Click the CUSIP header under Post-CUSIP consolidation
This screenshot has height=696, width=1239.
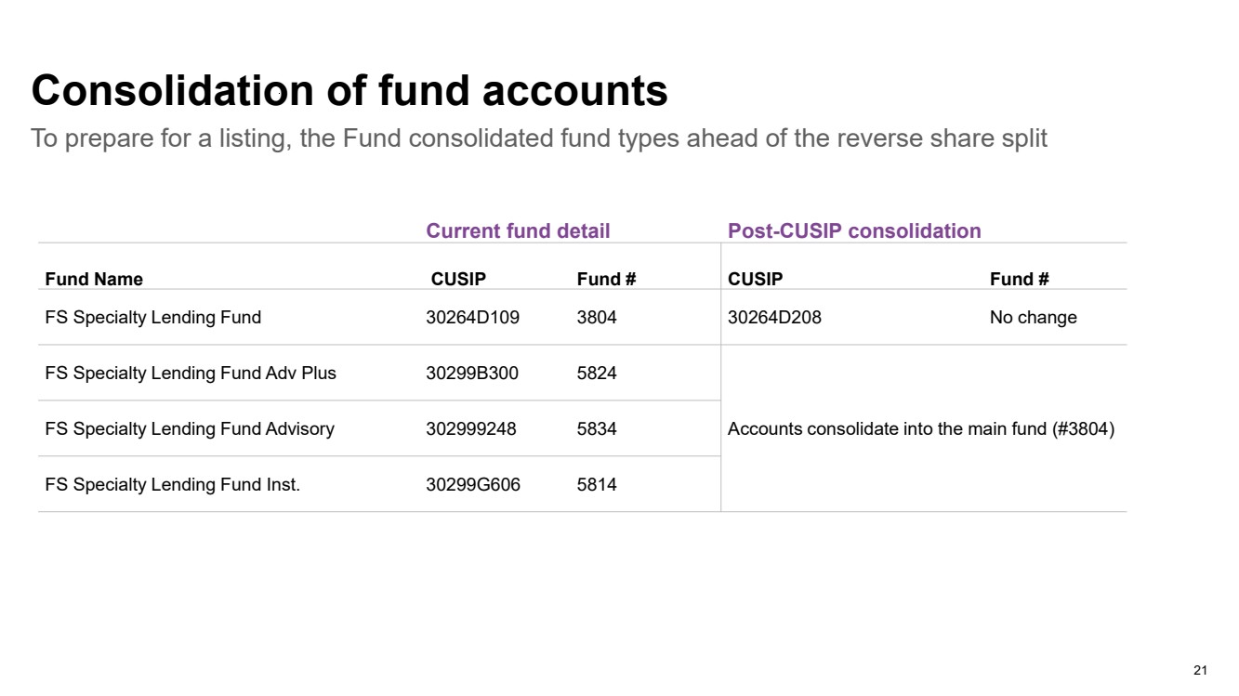755,279
